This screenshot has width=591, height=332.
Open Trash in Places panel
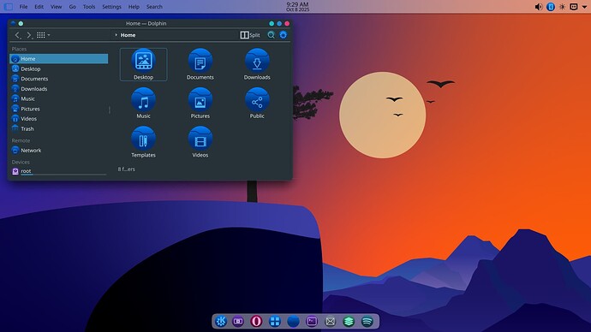point(59,128)
